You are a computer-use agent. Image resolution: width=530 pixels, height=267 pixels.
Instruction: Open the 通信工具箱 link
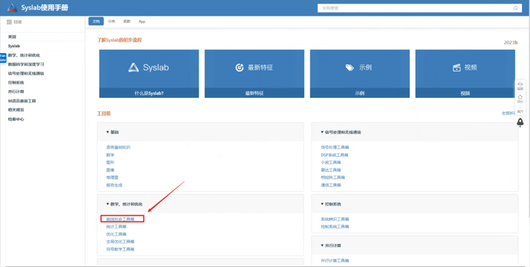[x=331, y=185]
